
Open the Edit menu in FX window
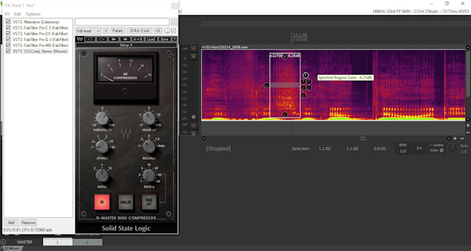point(18,14)
